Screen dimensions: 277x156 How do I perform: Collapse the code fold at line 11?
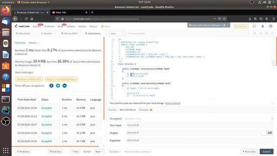114,64
